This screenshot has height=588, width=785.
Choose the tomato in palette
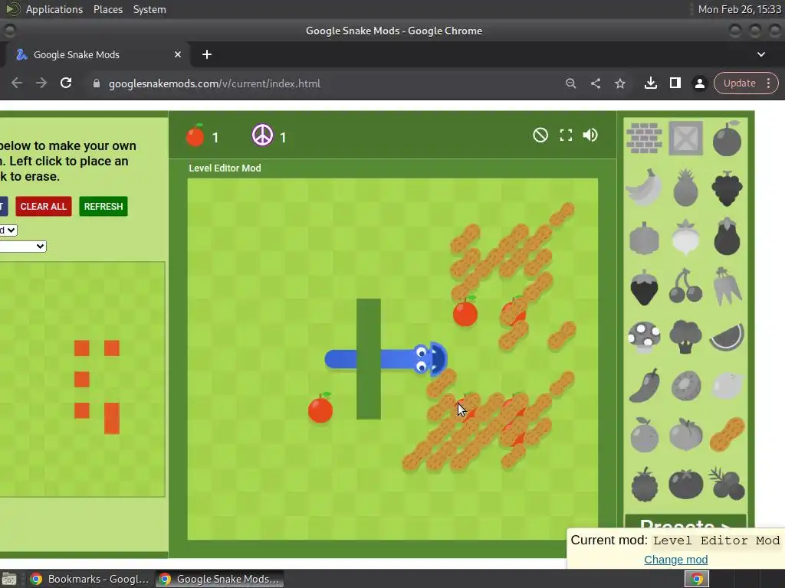[685, 484]
